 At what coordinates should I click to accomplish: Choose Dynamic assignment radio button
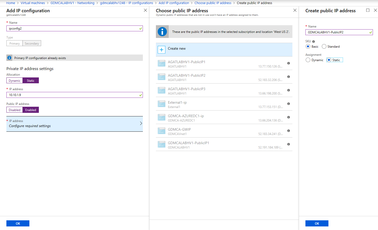point(308,60)
